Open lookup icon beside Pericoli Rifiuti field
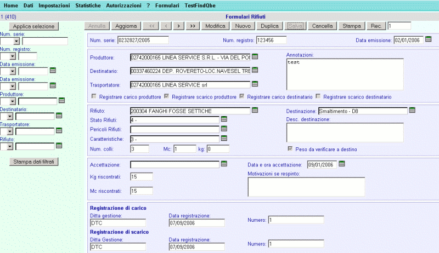This screenshot has height=253, width=439. point(224,129)
